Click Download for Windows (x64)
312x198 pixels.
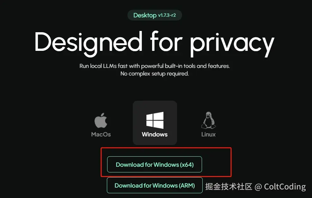(155, 165)
